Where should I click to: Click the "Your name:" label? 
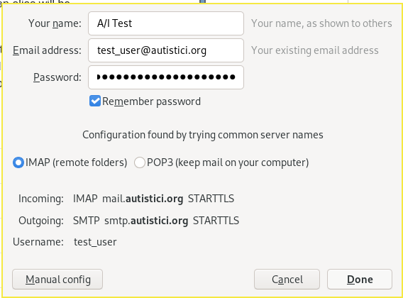point(55,23)
